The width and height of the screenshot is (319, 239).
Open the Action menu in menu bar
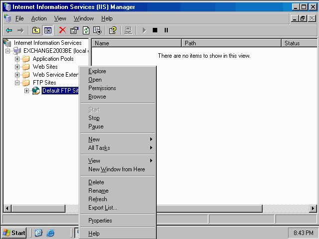click(38, 18)
